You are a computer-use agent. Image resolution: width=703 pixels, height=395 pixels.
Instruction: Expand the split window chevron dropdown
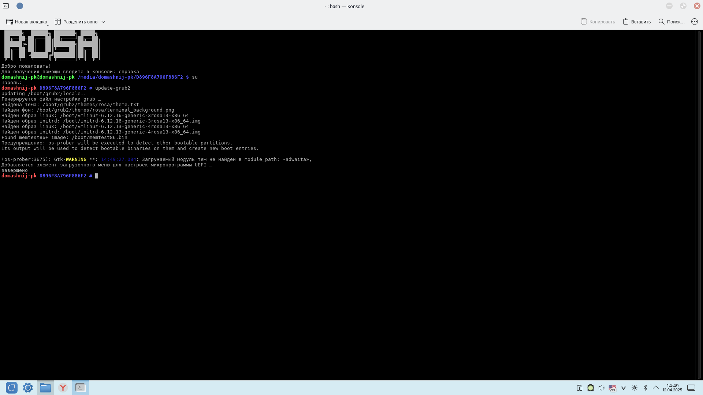pyautogui.click(x=103, y=22)
